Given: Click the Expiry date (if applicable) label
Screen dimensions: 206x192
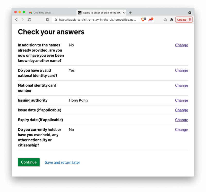Looking at the screenshot, I should 40,120.
